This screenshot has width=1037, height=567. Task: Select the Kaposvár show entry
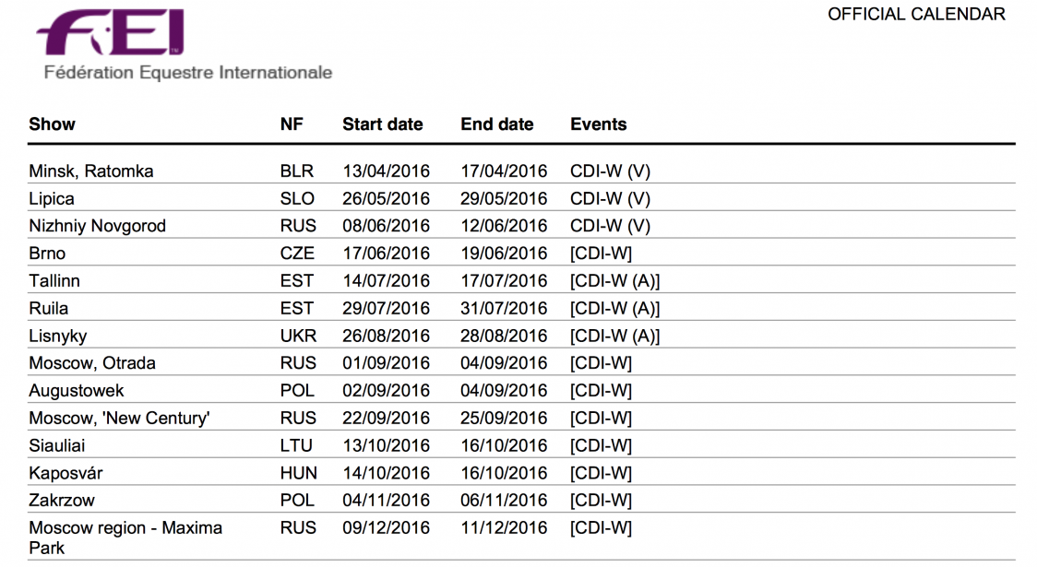click(66, 473)
